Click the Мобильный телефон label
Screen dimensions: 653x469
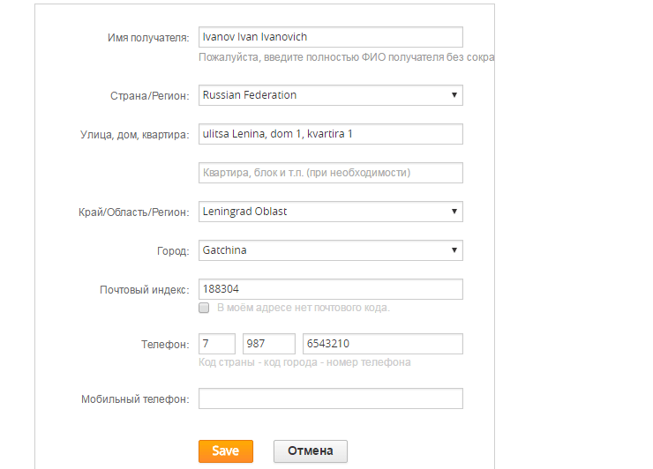(x=135, y=399)
